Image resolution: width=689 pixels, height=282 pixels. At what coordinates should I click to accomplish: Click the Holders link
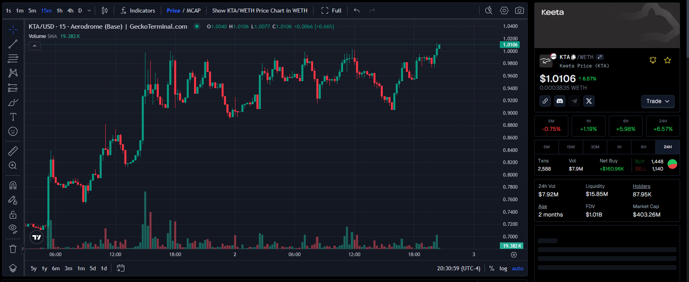click(x=641, y=186)
